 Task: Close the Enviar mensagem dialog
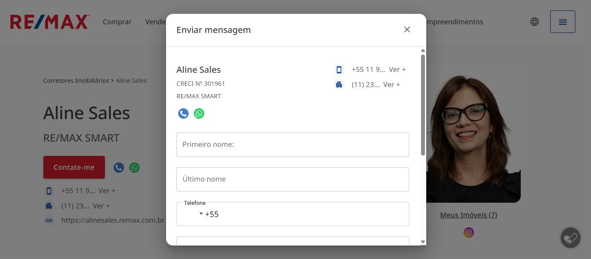407,29
